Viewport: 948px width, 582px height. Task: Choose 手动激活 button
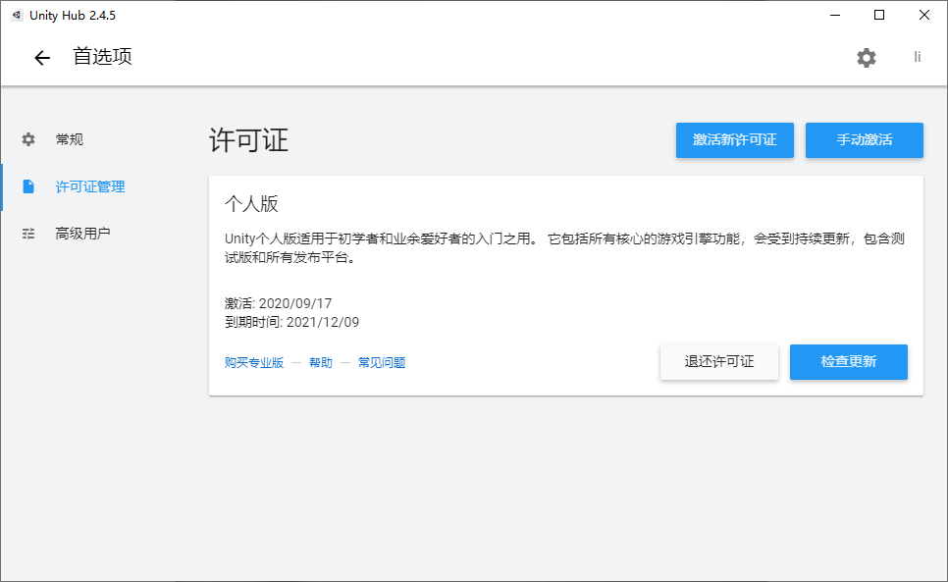pos(864,140)
